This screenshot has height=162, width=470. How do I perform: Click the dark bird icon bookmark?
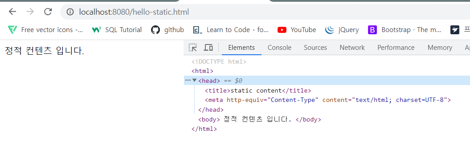[x=455, y=30]
